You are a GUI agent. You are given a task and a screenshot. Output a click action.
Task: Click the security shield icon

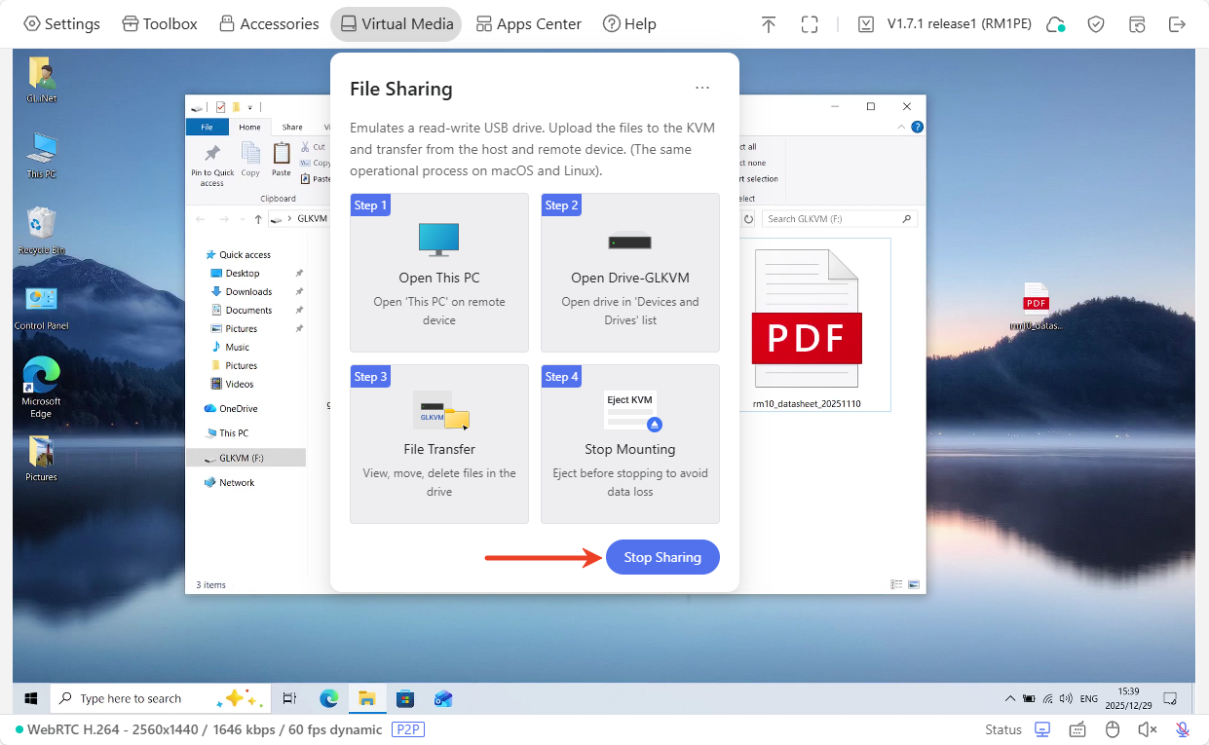(1096, 24)
